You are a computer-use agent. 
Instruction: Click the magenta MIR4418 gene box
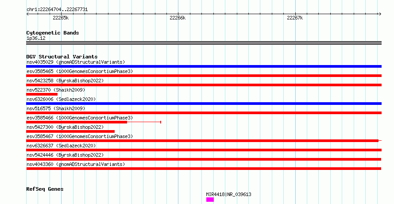(x=210, y=200)
